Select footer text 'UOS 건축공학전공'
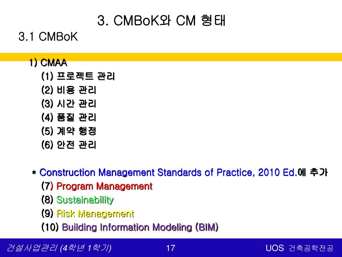The width and height of the screenshot is (342, 257). [300, 248]
